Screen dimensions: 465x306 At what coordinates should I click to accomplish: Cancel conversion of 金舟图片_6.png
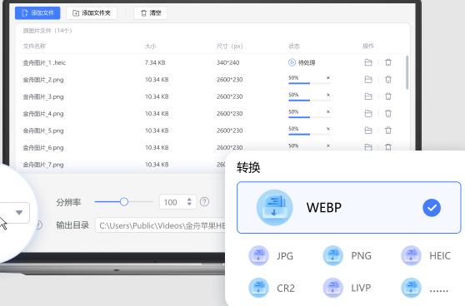328,146
